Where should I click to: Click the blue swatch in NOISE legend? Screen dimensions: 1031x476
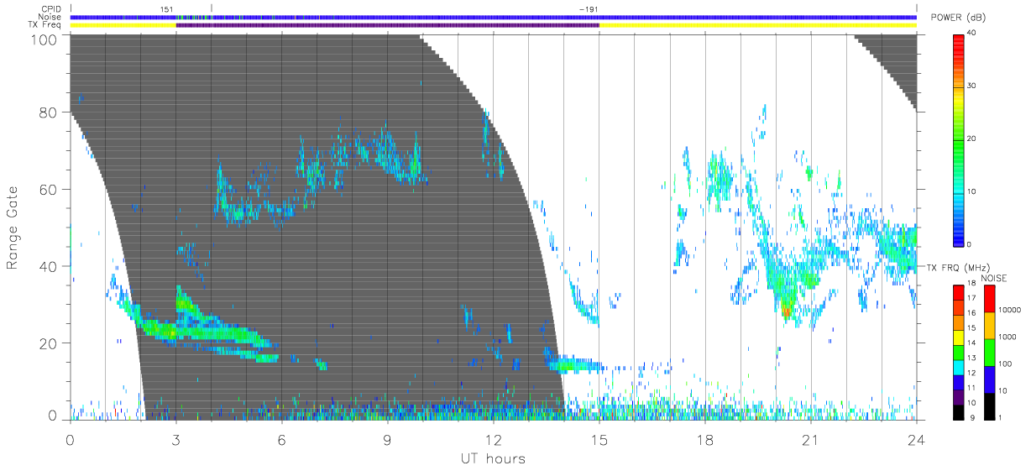[x=989, y=379]
